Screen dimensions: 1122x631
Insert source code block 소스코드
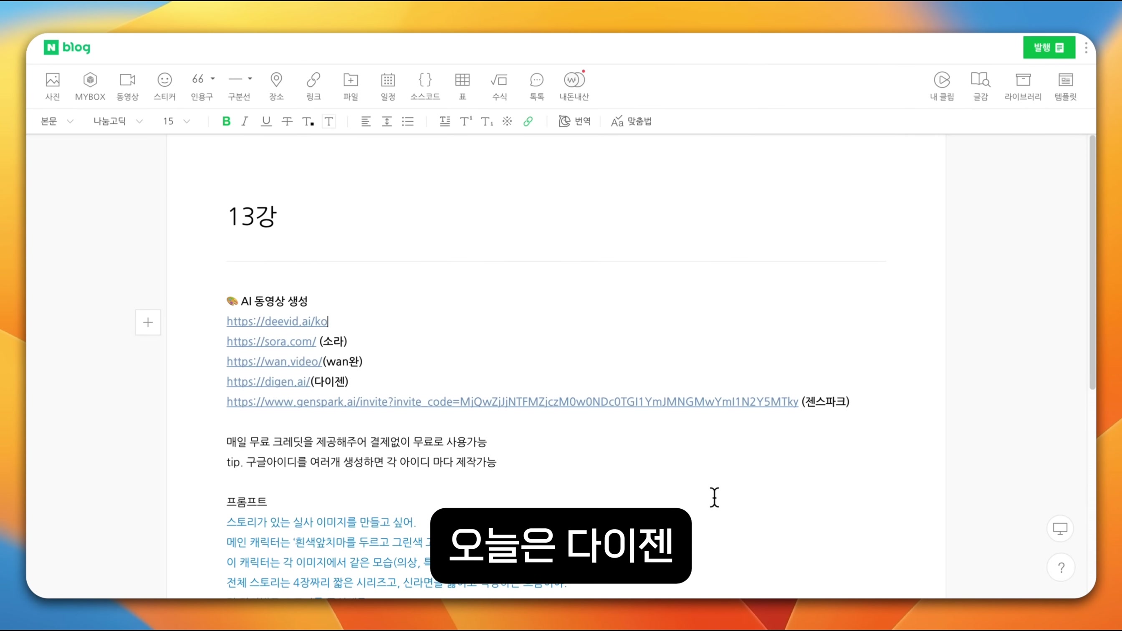click(425, 86)
